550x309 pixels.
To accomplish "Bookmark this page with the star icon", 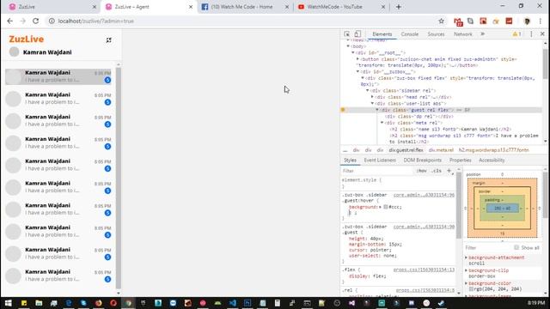I will tap(441, 21).
